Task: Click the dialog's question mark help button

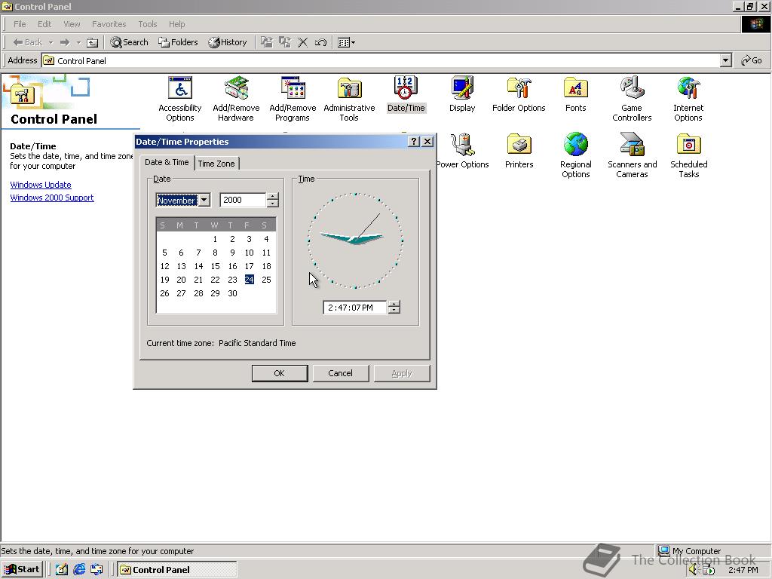Action: [x=414, y=141]
